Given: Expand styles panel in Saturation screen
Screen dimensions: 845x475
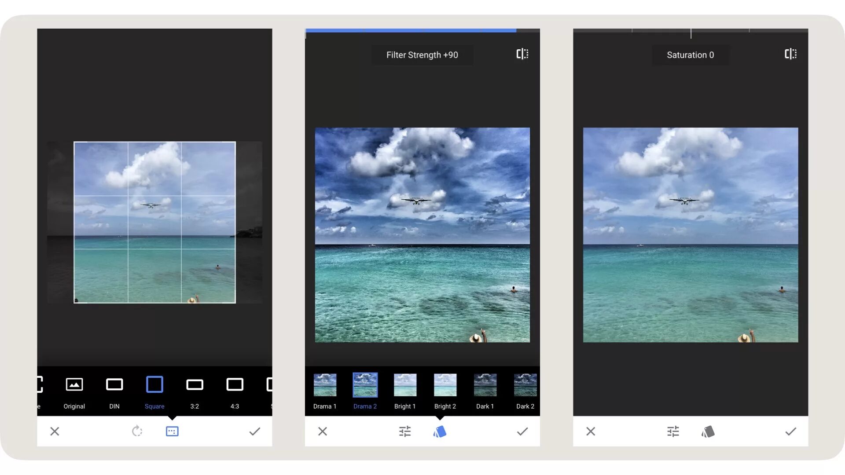Looking at the screenshot, I should (708, 431).
